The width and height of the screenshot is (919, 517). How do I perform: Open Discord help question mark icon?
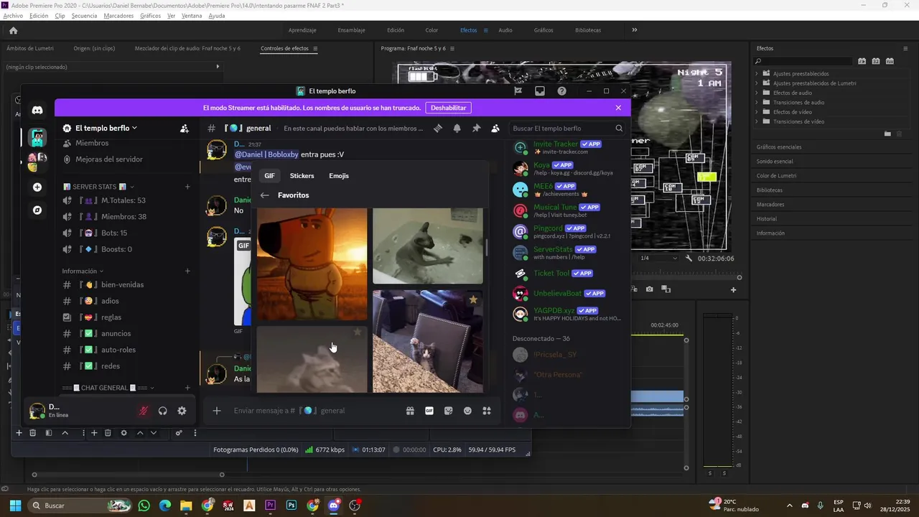tap(561, 91)
